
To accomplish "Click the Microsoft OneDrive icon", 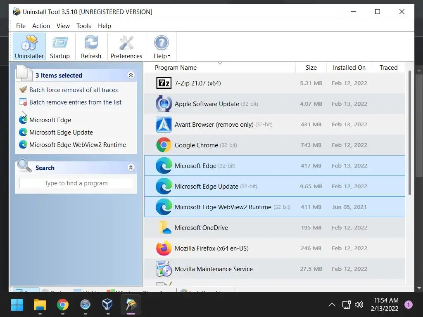I will click(x=164, y=227).
